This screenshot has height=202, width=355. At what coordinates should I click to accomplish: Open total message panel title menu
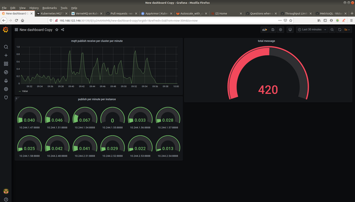[267, 41]
